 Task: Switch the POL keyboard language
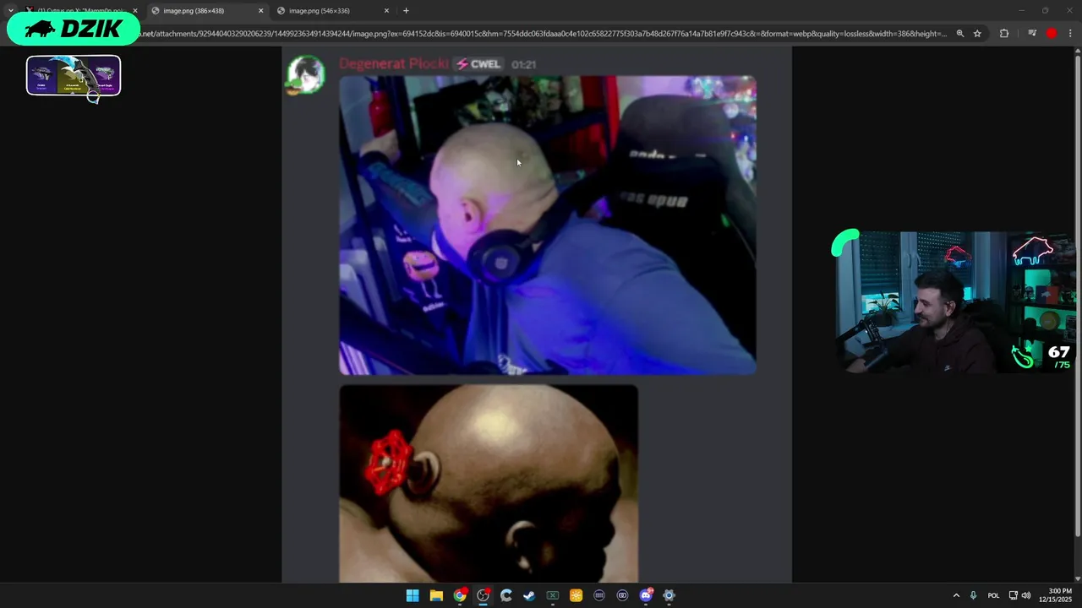[993, 595]
